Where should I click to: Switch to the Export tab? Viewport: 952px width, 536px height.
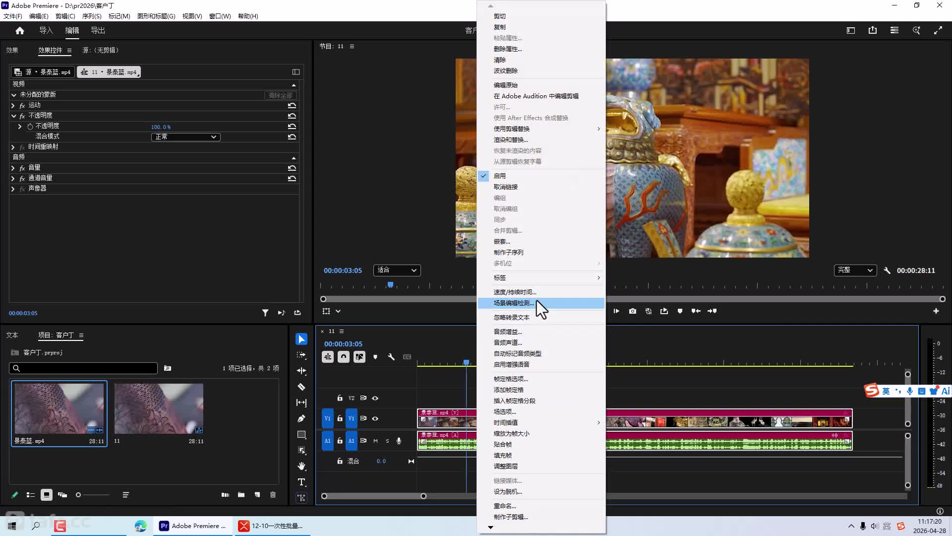tap(98, 30)
